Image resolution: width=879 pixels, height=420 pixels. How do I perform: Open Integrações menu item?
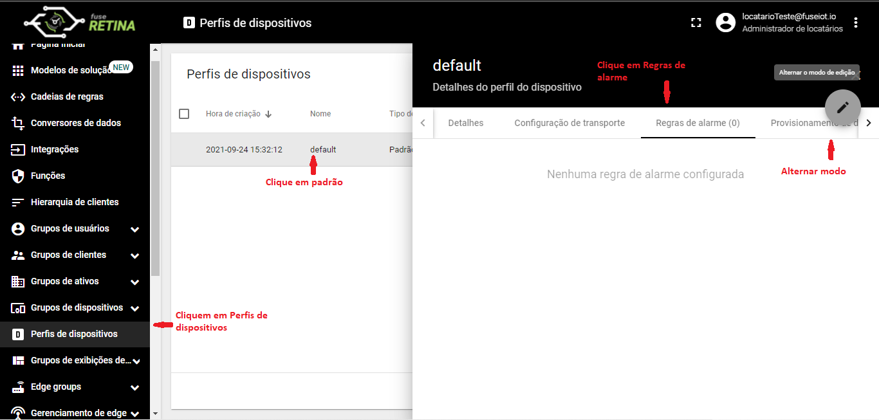click(75, 149)
